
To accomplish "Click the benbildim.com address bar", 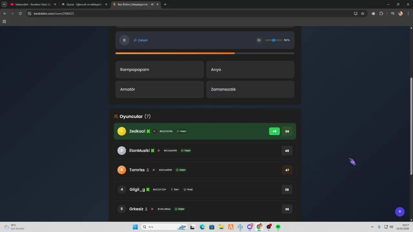I will click(190, 14).
